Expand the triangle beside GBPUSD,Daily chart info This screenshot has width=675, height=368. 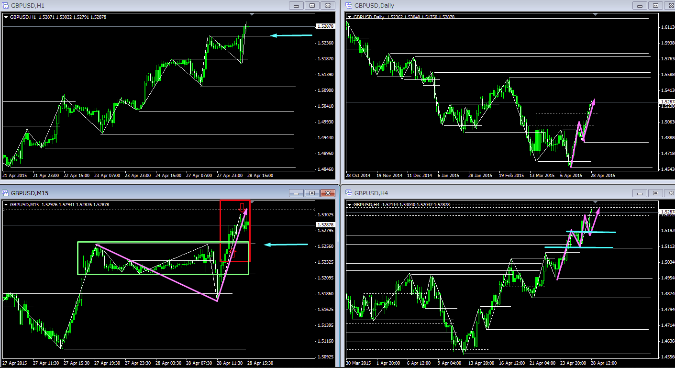pos(349,17)
